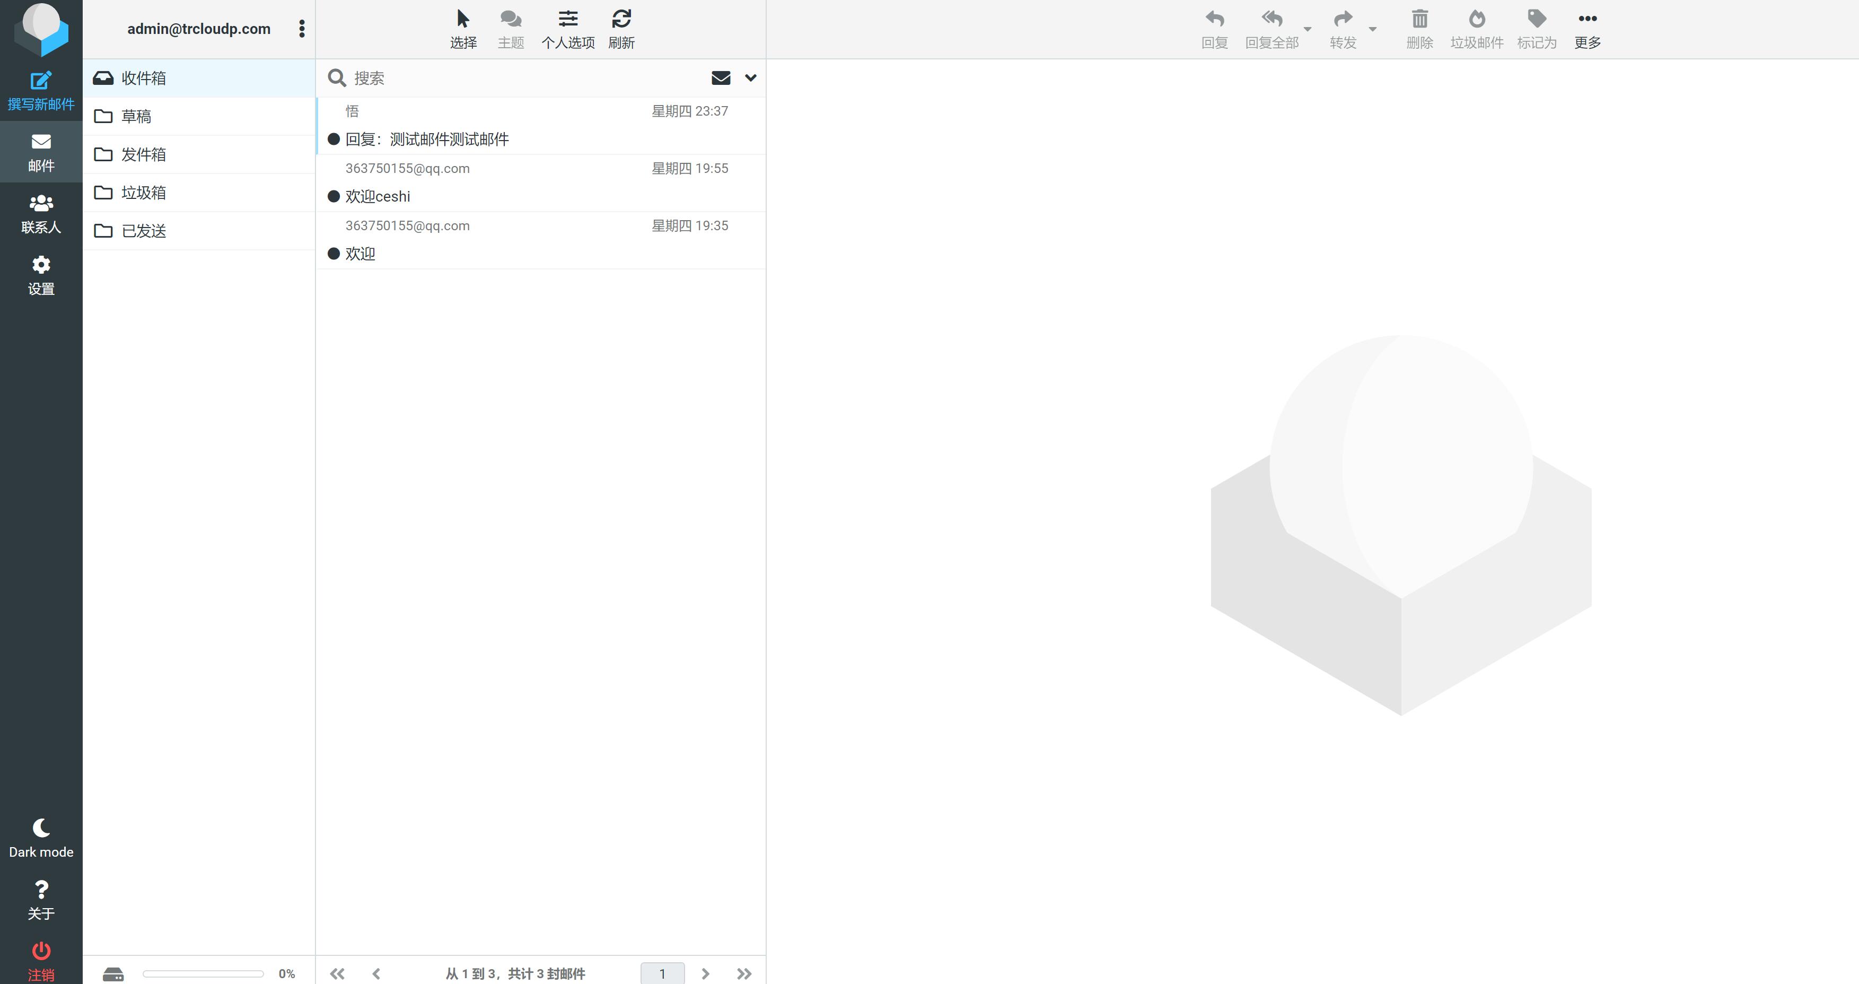Open Reply-all options dropdown arrow
This screenshot has height=984, width=1859.
(1308, 29)
